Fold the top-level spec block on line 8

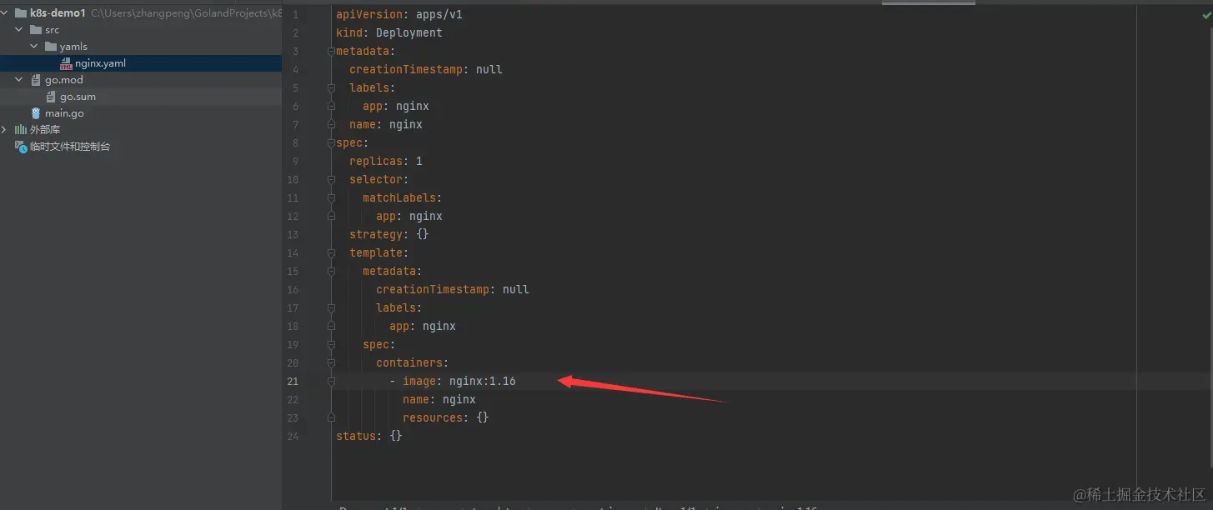click(x=331, y=143)
